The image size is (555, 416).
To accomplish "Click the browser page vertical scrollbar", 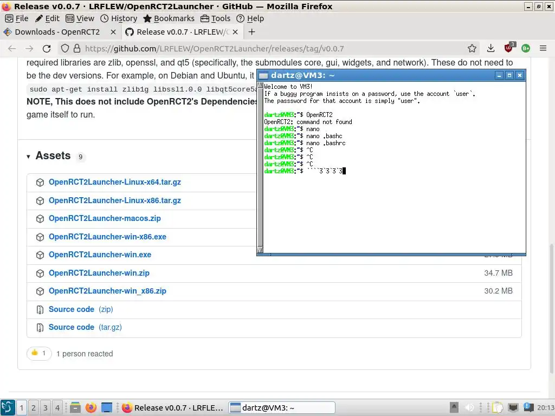I will point(551,308).
